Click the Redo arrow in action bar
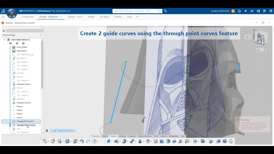 (88, 141)
